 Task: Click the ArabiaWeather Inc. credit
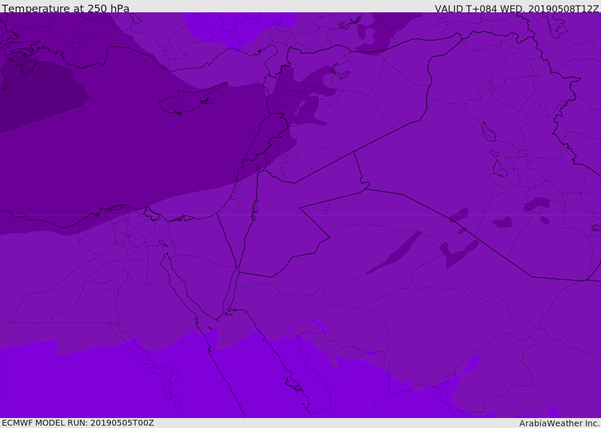pos(559,423)
